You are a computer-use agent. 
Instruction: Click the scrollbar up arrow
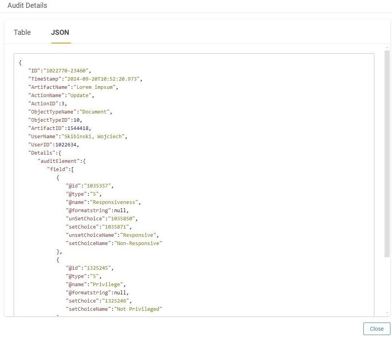tap(387, 47)
